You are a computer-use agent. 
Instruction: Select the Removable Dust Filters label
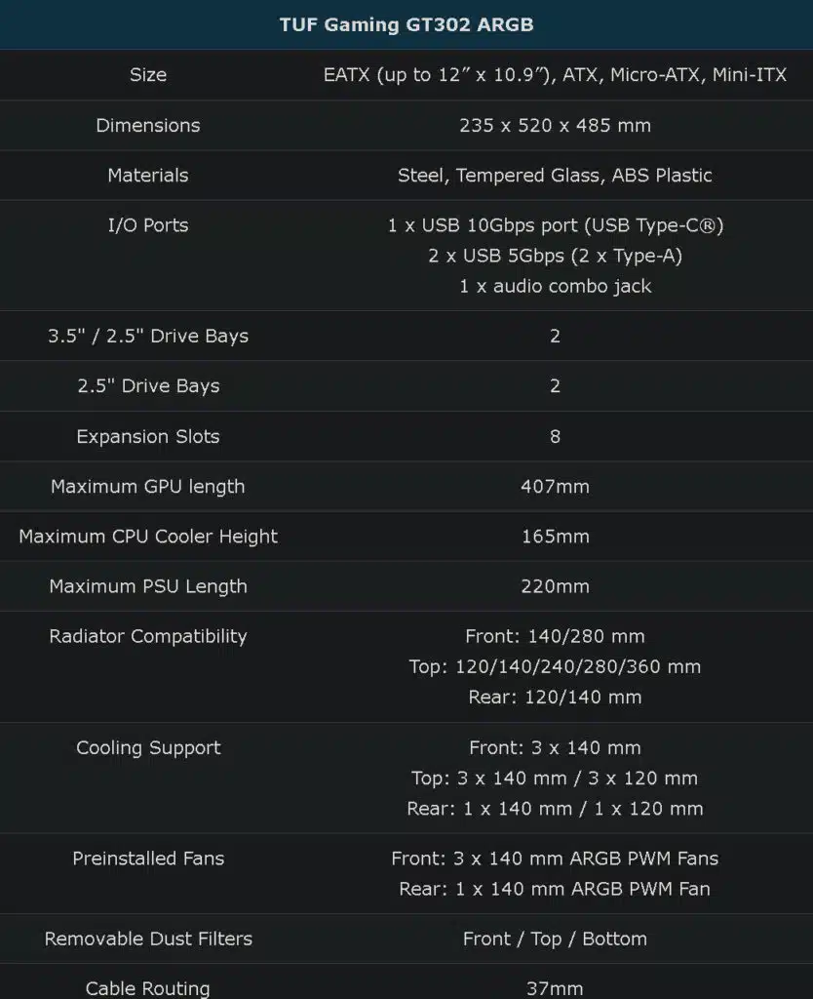pyautogui.click(x=148, y=939)
